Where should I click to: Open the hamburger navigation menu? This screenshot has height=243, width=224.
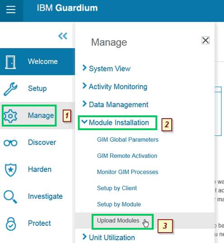pyautogui.click(x=11, y=9)
